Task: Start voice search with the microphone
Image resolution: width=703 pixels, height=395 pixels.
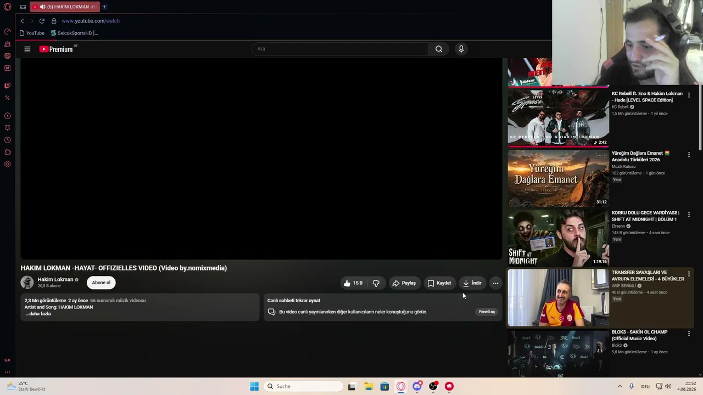Action: (x=461, y=49)
